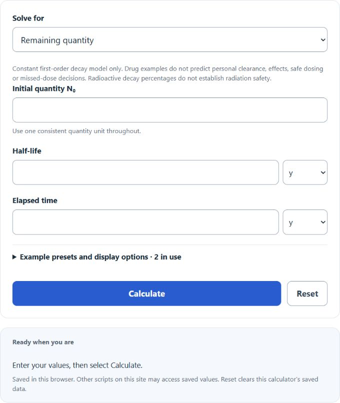The image size is (340, 403).
Task: Open the Half-life unit dropdown
Action: click(x=305, y=172)
